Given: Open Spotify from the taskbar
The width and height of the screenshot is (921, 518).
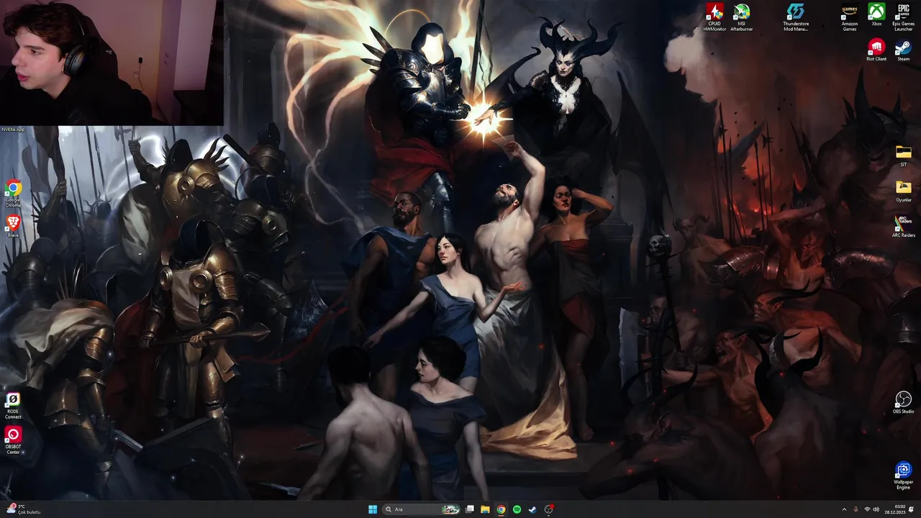Looking at the screenshot, I should 517,509.
